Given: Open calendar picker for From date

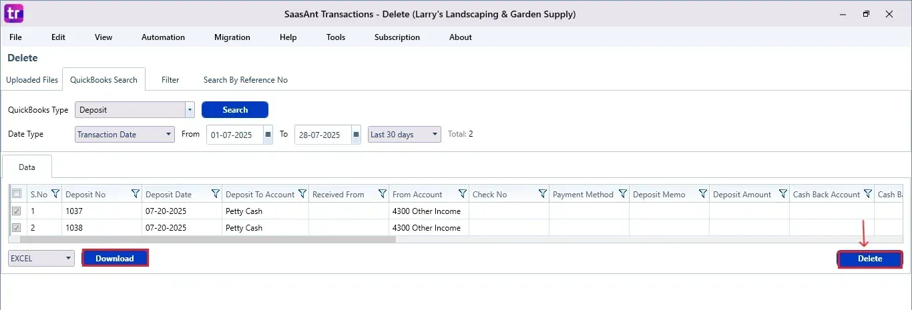Looking at the screenshot, I should point(268,135).
